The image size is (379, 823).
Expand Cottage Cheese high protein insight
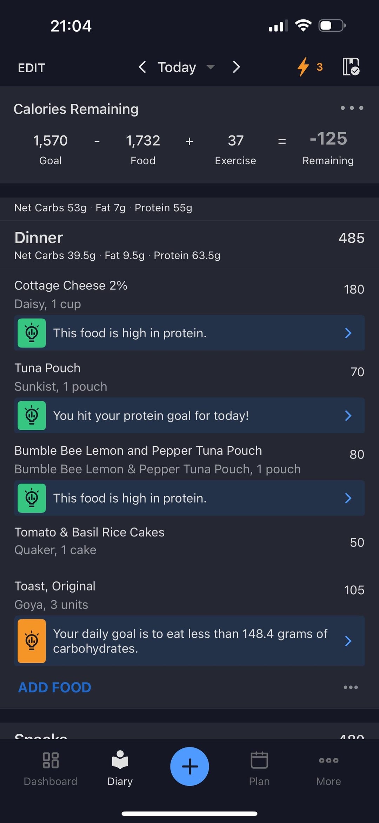pyautogui.click(x=189, y=333)
